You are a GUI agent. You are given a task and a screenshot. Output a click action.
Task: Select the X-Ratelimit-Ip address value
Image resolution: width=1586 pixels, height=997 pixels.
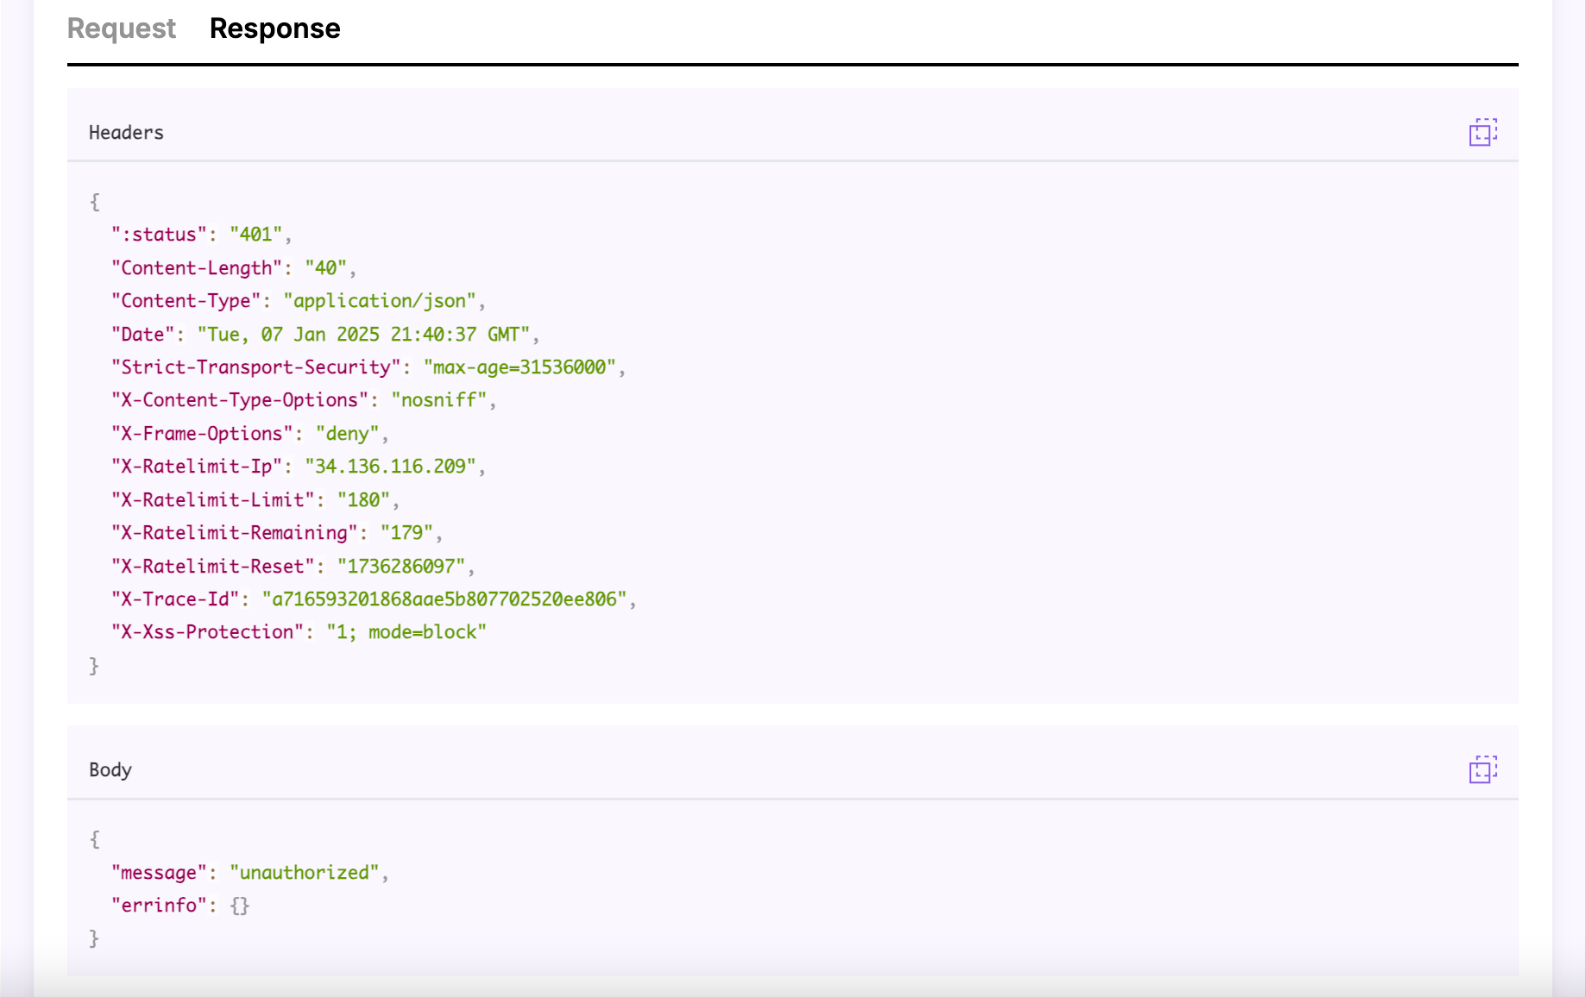[x=393, y=467]
